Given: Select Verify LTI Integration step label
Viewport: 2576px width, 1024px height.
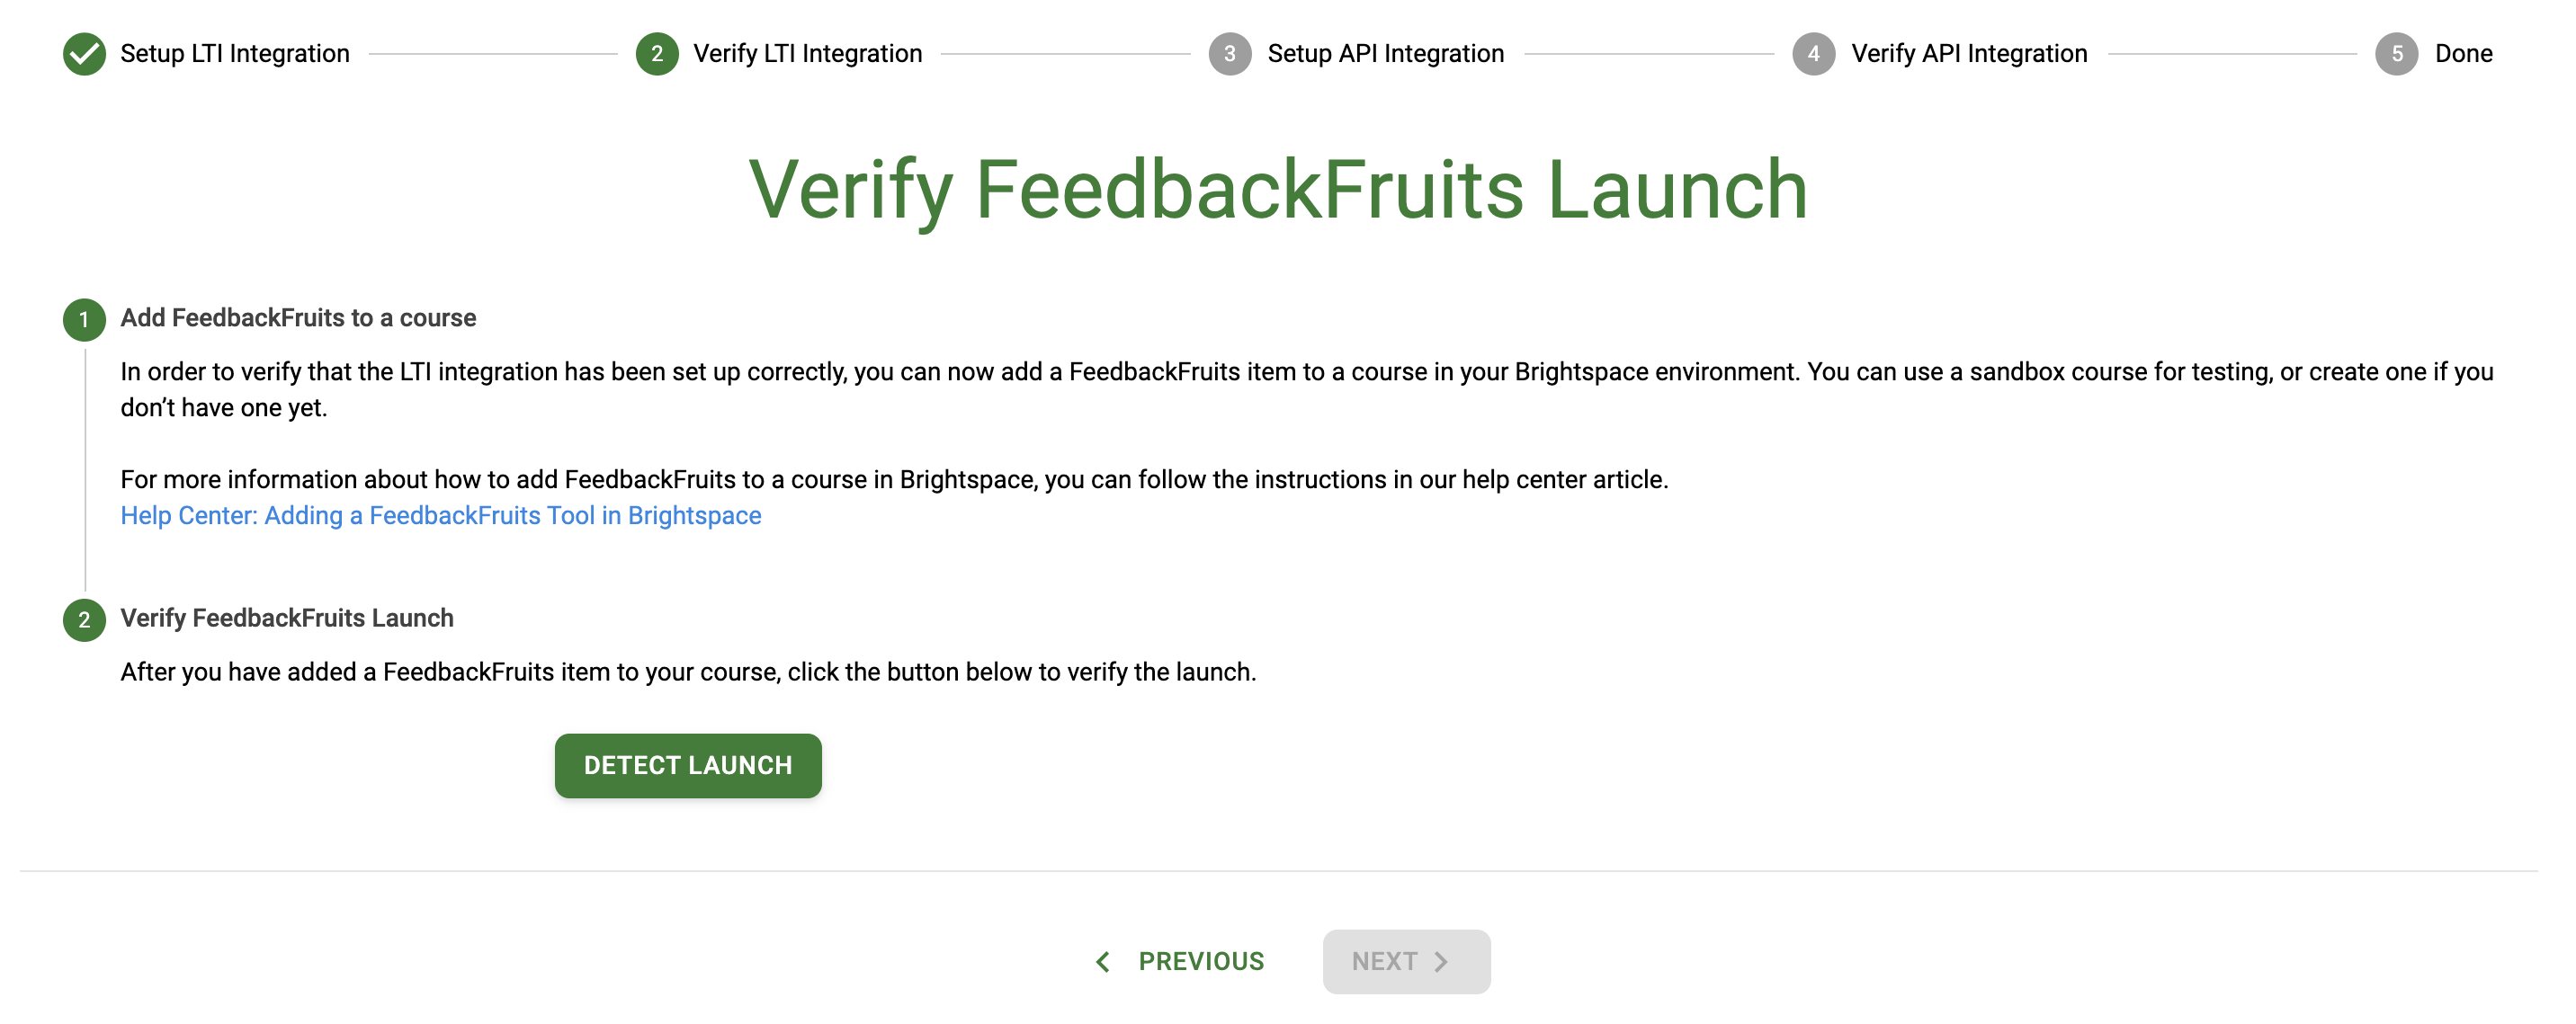Looking at the screenshot, I should click(x=808, y=54).
